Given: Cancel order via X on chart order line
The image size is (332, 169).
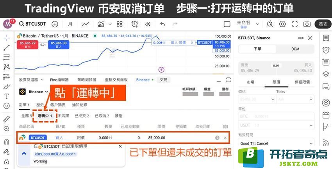Looking at the screenshot, I should point(192,43).
